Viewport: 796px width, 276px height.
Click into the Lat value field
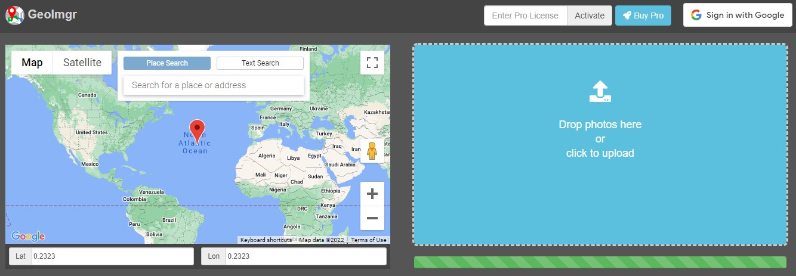coord(112,256)
